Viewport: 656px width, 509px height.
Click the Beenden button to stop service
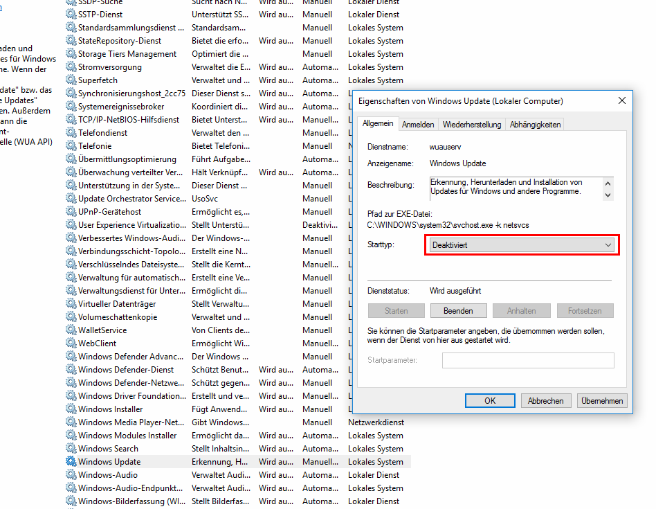tap(458, 310)
